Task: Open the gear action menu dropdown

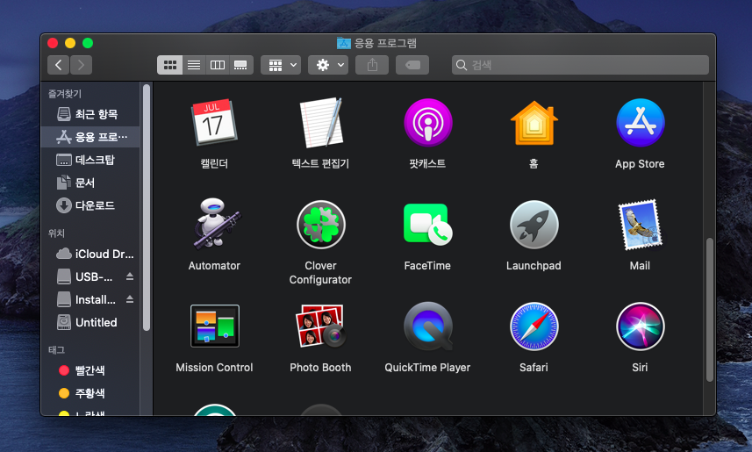Action: (x=328, y=65)
